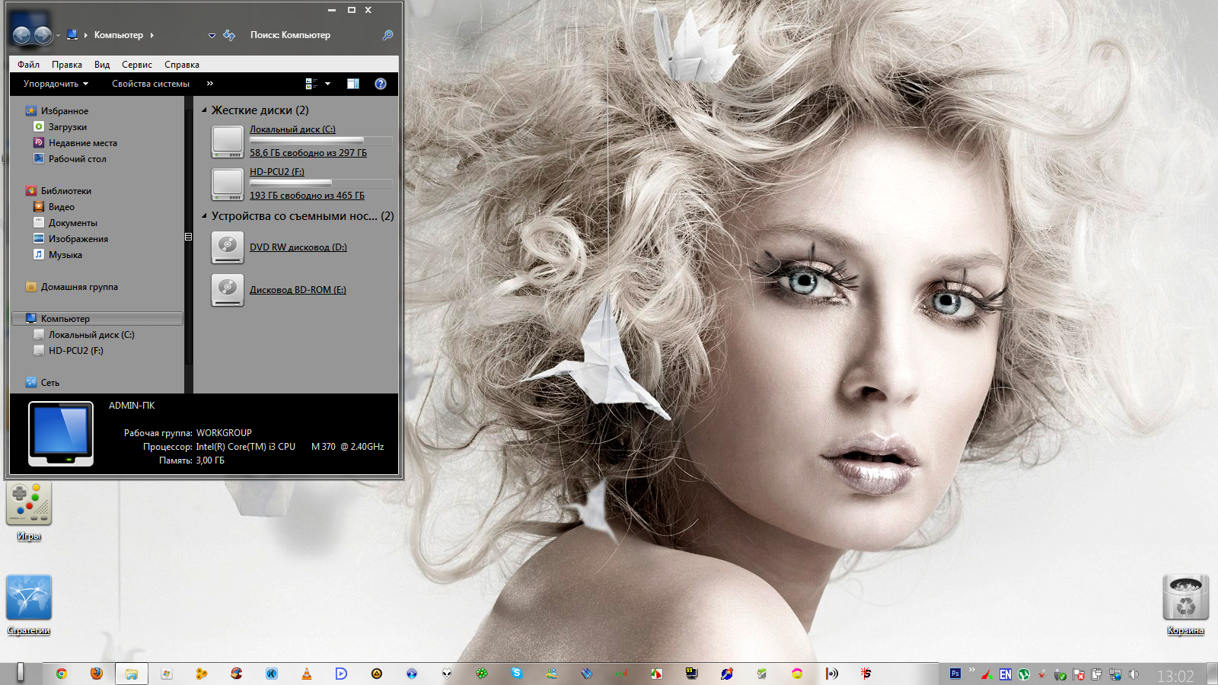Open the Игры desktop shortcut
Screen dimensions: 1218x685
[x=29, y=504]
